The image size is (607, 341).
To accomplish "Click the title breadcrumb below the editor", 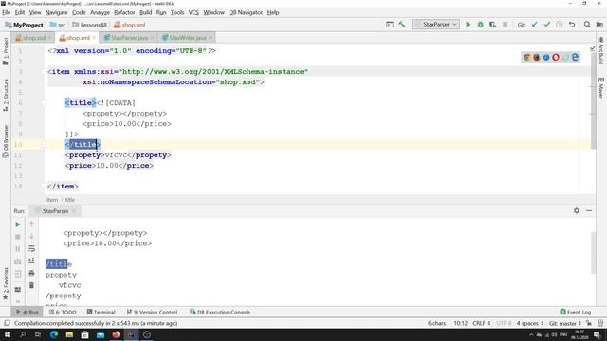I will coord(69,200).
